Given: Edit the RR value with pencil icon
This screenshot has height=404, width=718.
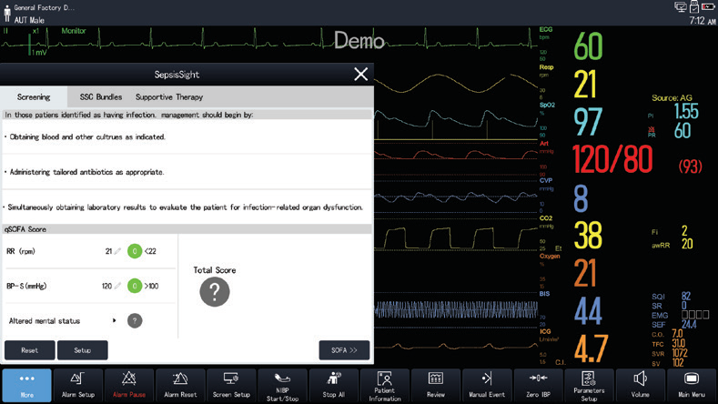Looking at the screenshot, I should pyautogui.click(x=117, y=251).
